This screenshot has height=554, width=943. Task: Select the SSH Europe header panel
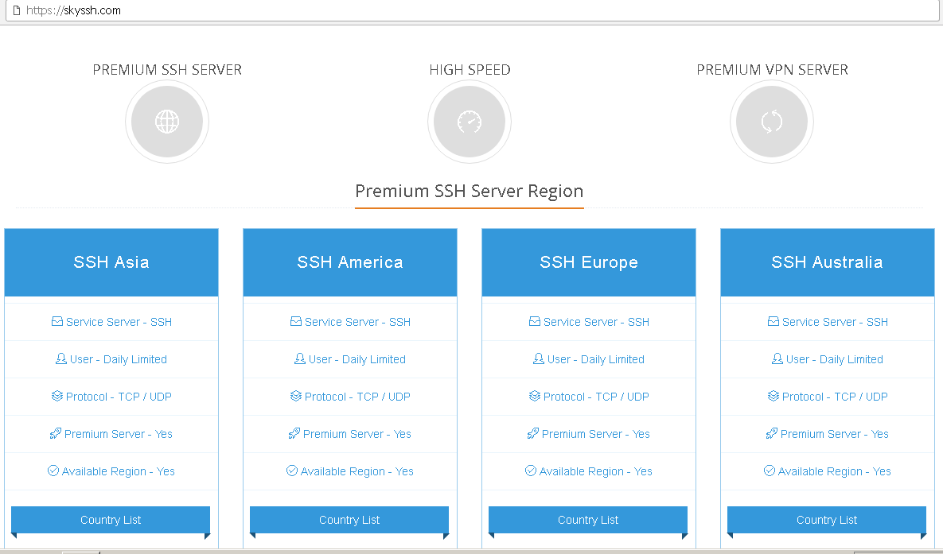coord(589,262)
